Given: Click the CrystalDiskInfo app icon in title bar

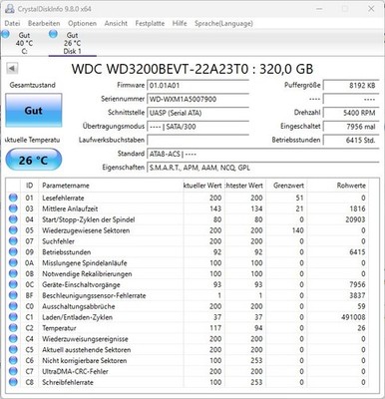Looking at the screenshot, I should click(x=9, y=9).
